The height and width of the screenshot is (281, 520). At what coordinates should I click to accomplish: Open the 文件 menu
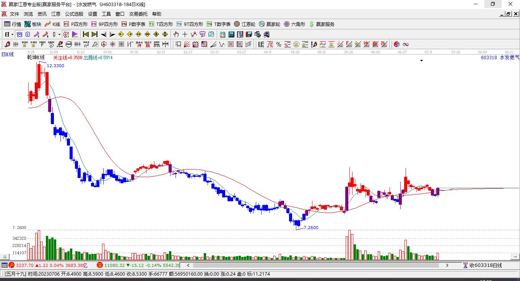click(x=15, y=14)
